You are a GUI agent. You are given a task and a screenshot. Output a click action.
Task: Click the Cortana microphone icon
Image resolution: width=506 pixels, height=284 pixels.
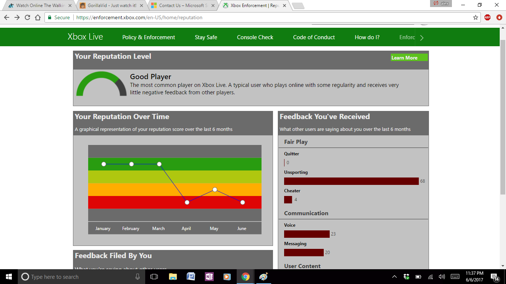(137, 277)
